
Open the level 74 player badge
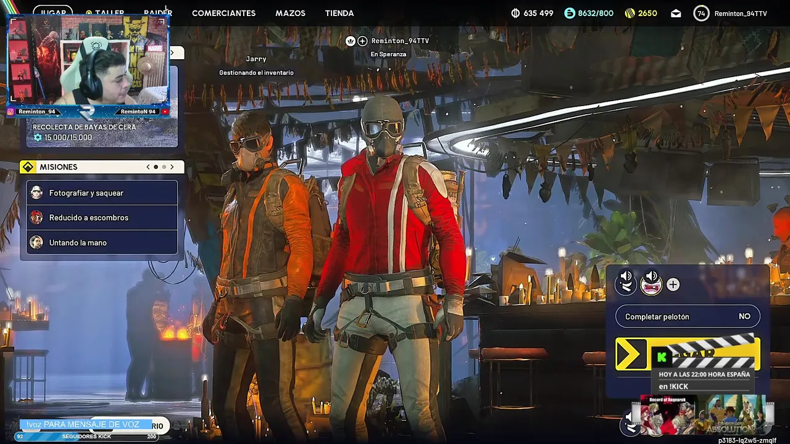(x=701, y=13)
